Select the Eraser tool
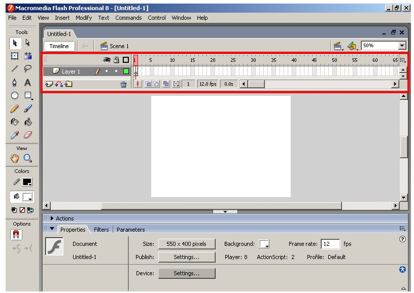This screenshot has width=414, height=293. tap(28, 135)
